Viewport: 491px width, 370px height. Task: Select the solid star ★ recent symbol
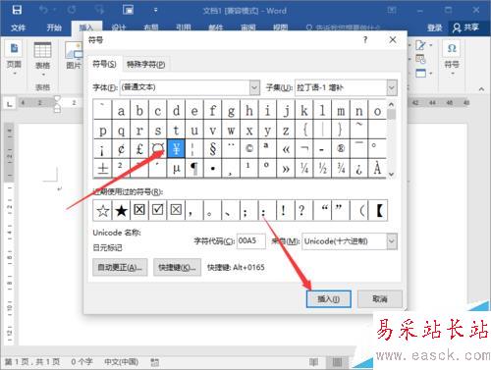tap(121, 210)
